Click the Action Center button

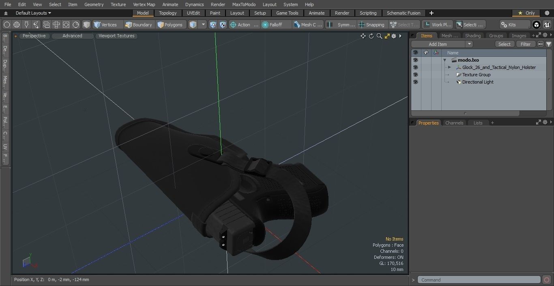[x=244, y=25]
